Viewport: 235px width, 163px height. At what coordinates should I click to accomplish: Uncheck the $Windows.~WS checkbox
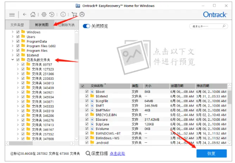pyautogui.click(x=87, y=138)
